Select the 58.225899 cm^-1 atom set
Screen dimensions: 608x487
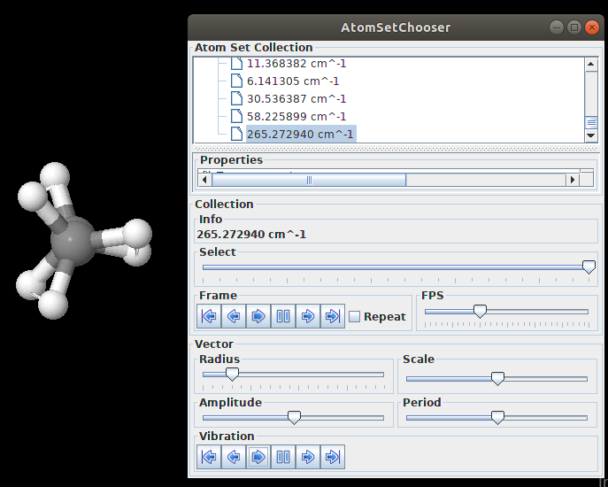[x=296, y=116]
